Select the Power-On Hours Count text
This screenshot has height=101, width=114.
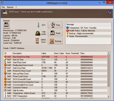pyautogui.click(x=22, y=71)
